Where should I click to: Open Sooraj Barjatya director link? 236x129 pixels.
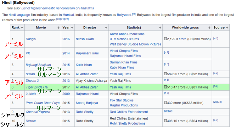pos(87,103)
